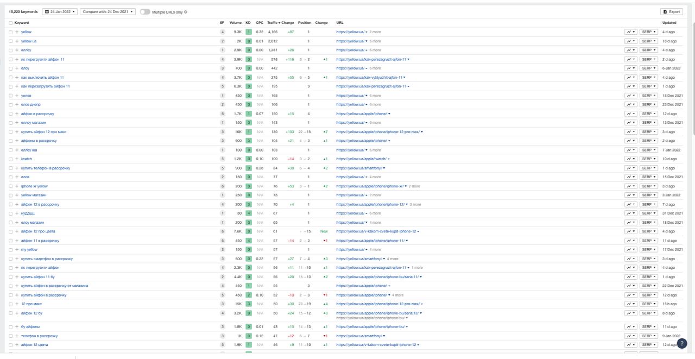Image resolution: width=695 pixels, height=359 pixels.
Task: Toggle the 'Multiple URLs only' switch
Action: [145, 12]
